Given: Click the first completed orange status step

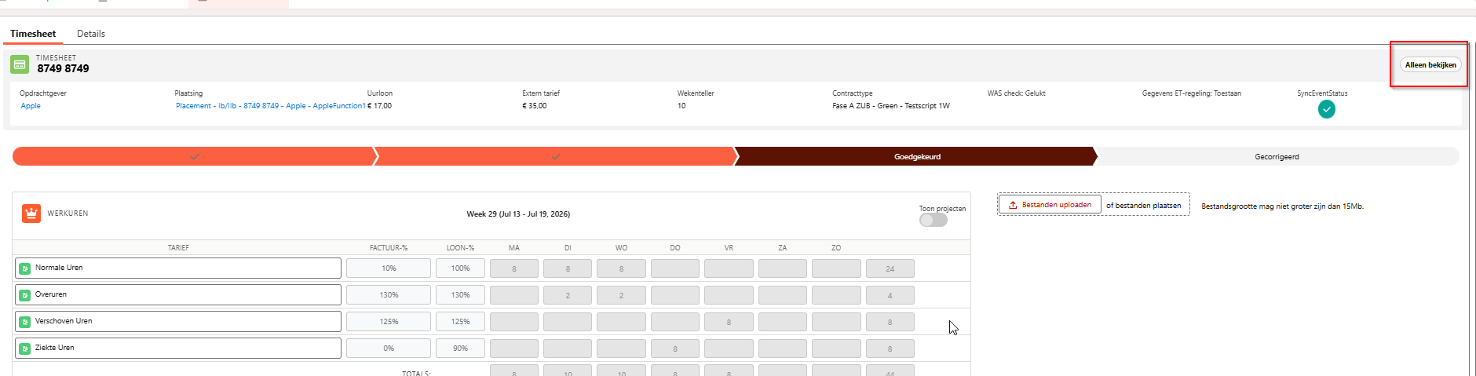Looking at the screenshot, I should [x=194, y=157].
